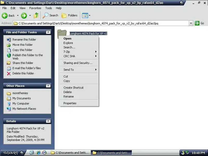Viewport: 208px width, 156px height.
Task: Expand the 7-Zip submenu
Action: [x=79, y=52]
